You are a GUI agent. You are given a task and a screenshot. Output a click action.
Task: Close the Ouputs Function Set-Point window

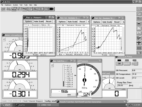[125, 102]
